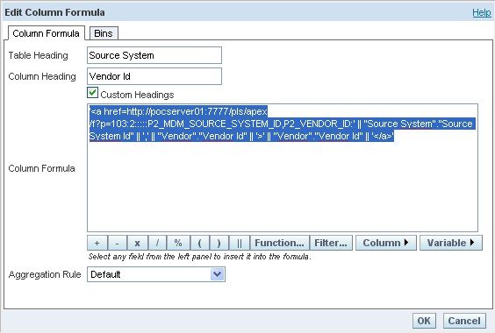Select the Column Formula tab
The image size is (495, 333).
tap(47, 33)
